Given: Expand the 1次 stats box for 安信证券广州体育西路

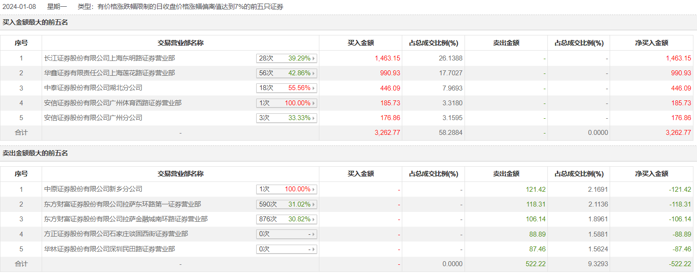Looking at the screenshot, I should [x=286, y=103].
